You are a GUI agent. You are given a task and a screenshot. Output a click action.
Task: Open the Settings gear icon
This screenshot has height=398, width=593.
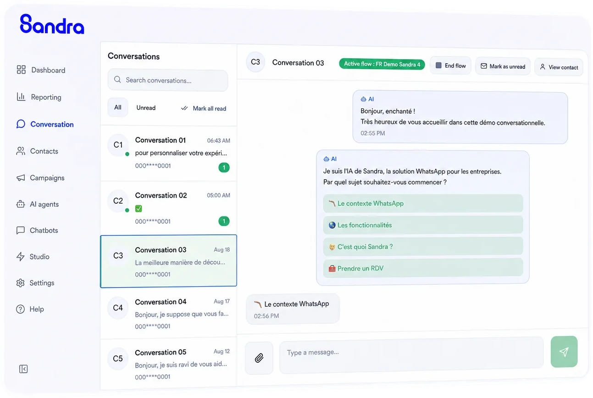tap(21, 283)
